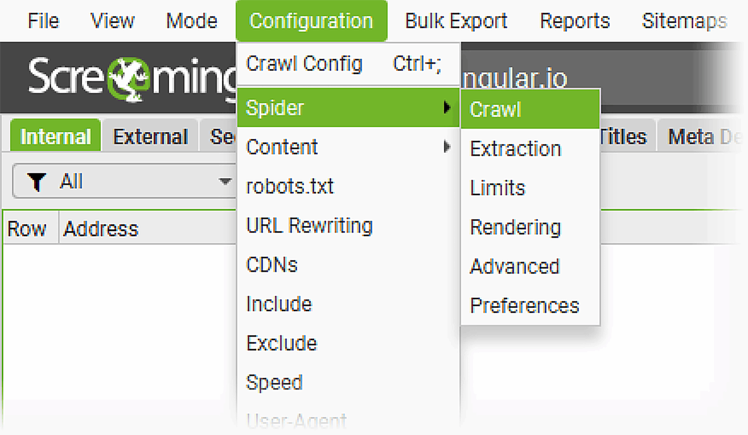Open the Limits configuration

click(497, 187)
